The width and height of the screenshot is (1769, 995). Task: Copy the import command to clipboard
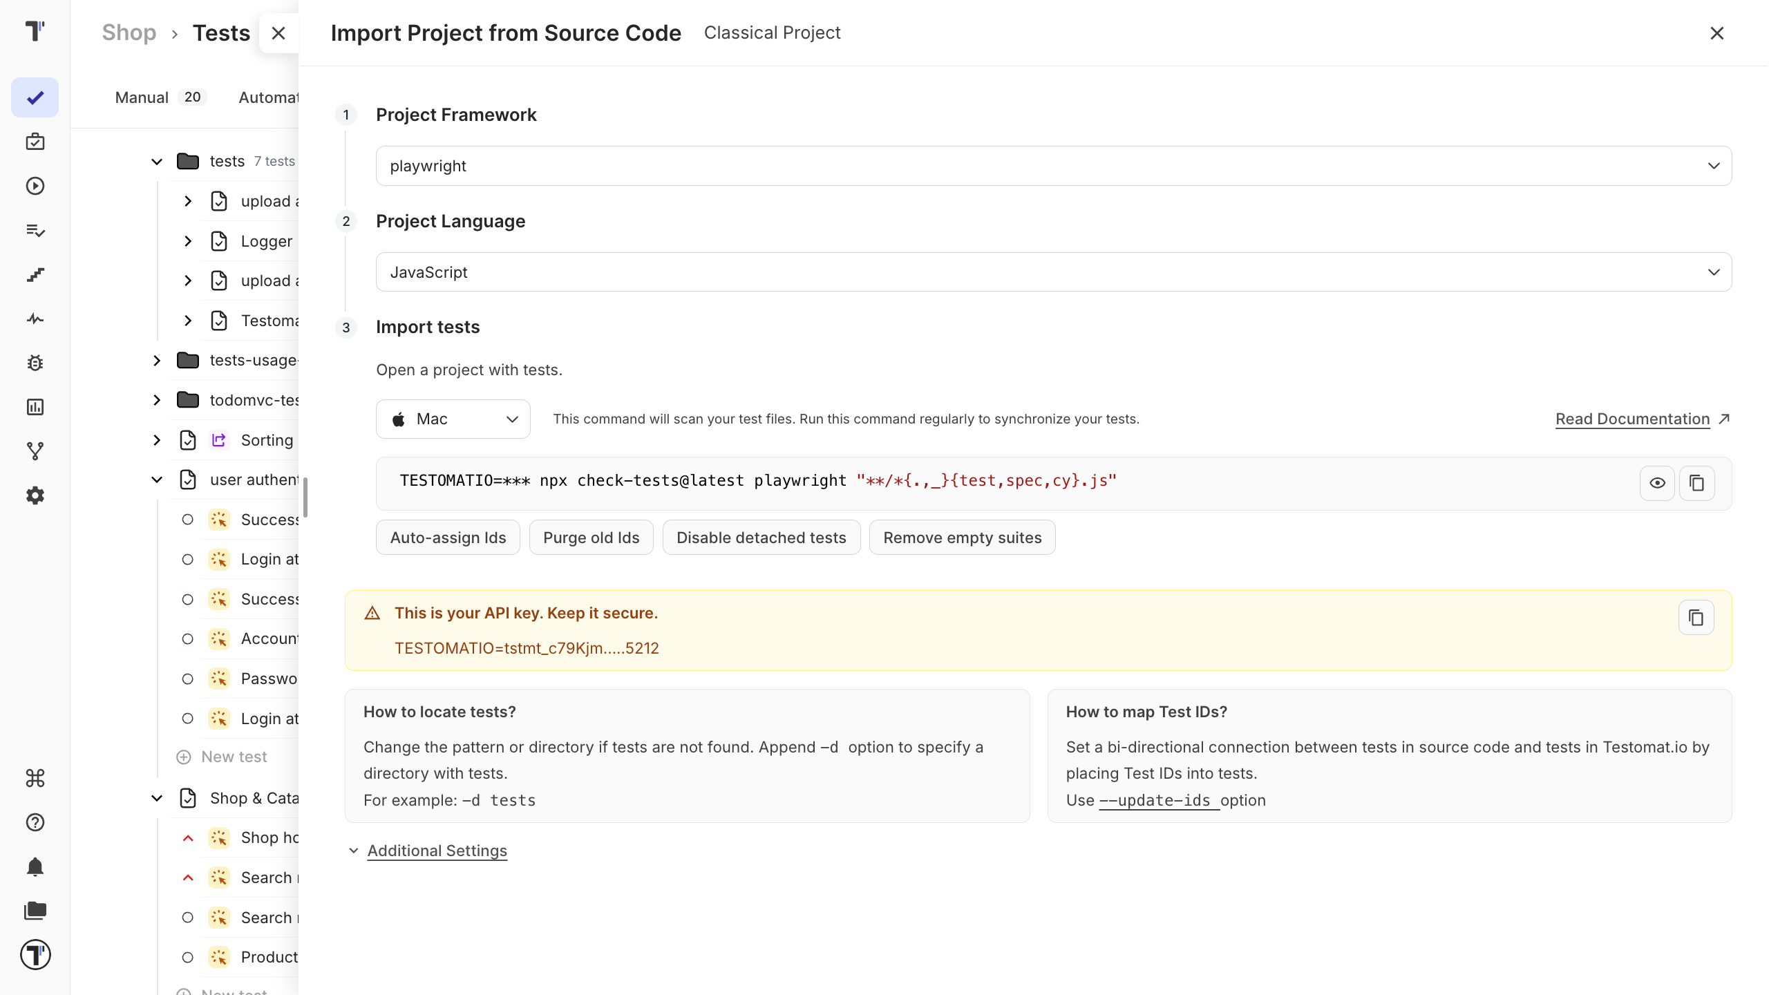pyautogui.click(x=1696, y=483)
